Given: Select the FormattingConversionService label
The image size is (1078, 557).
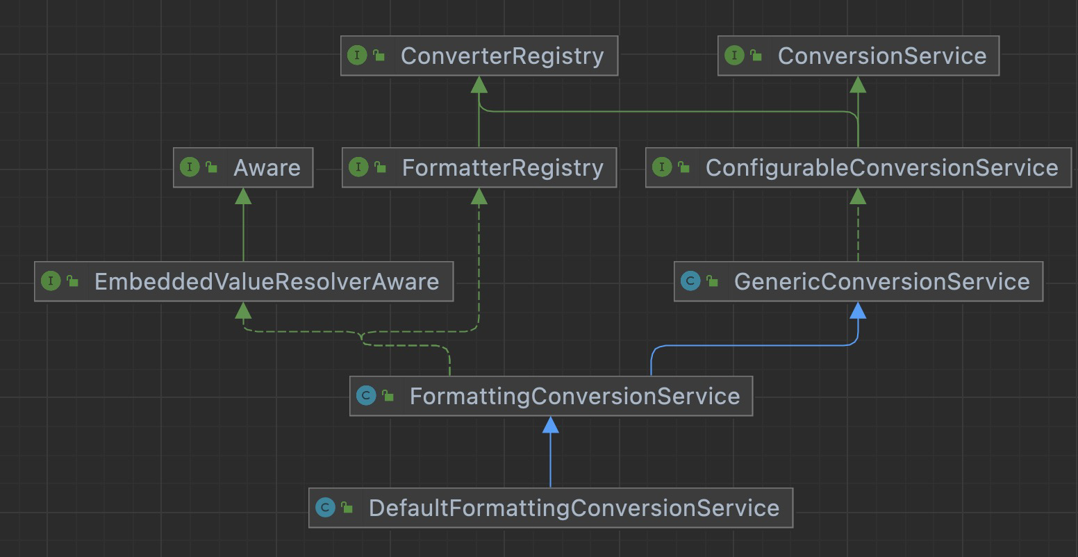Looking at the screenshot, I should click(575, 396).
